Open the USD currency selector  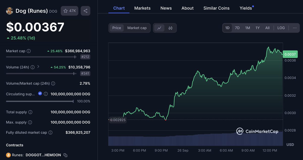point(290,144)
